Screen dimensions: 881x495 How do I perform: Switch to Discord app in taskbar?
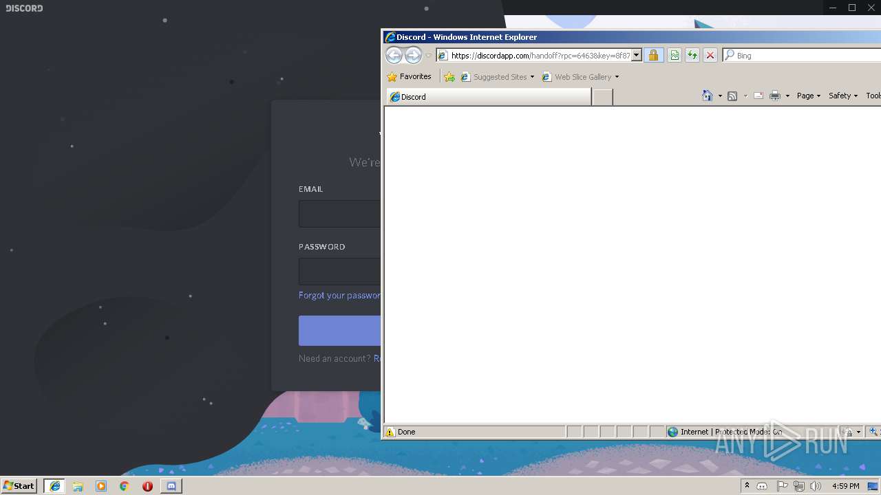(x=171, y=486)
